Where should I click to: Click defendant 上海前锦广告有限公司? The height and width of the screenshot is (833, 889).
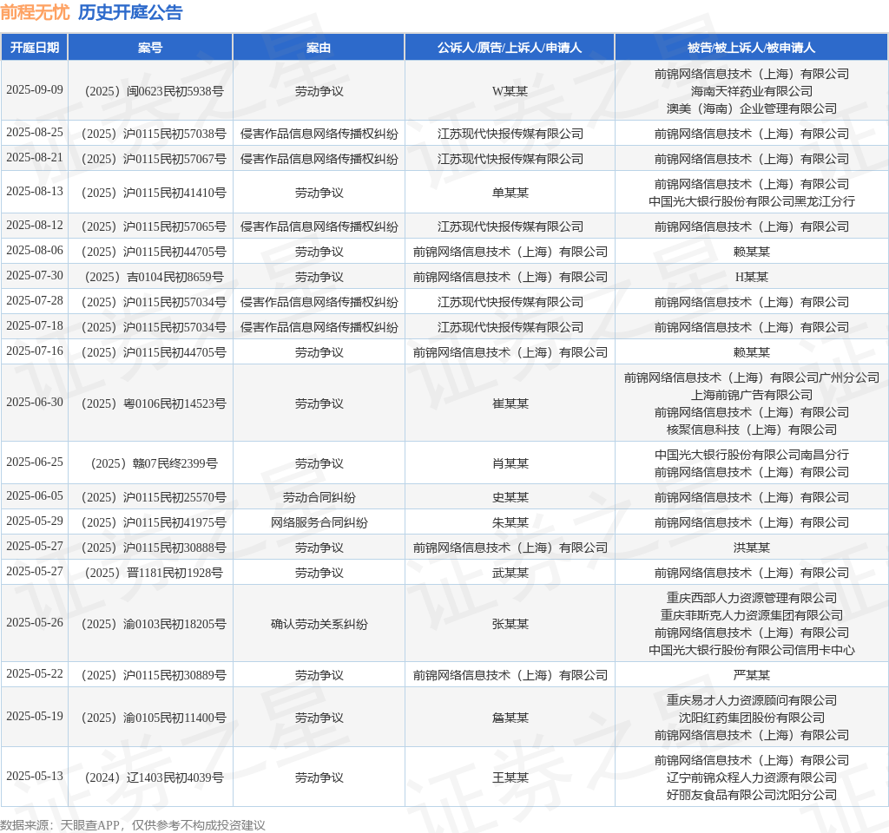tap(751, 395)
